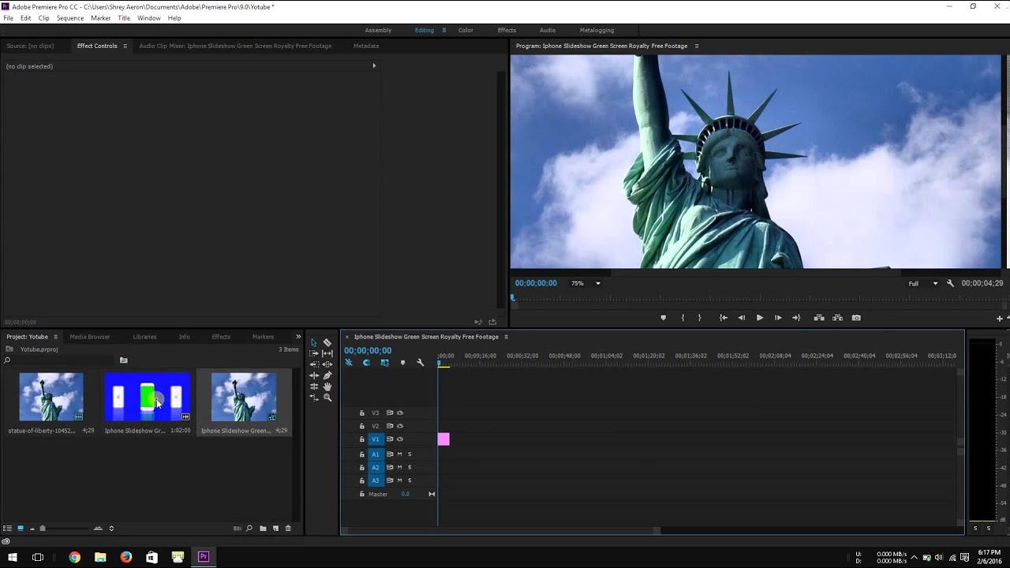Adjust project thumbnail zoom slider
1010x568 pixels.
[x=43, y=529]
